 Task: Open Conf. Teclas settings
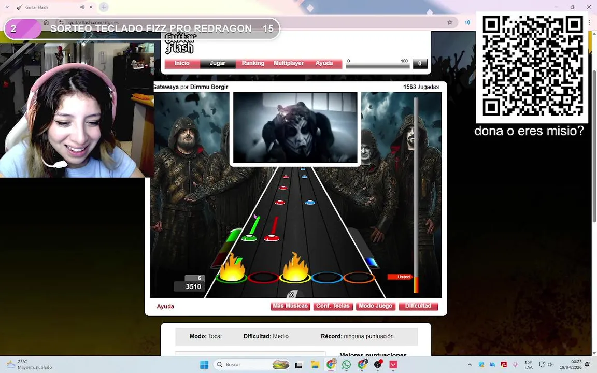[333, 306]
